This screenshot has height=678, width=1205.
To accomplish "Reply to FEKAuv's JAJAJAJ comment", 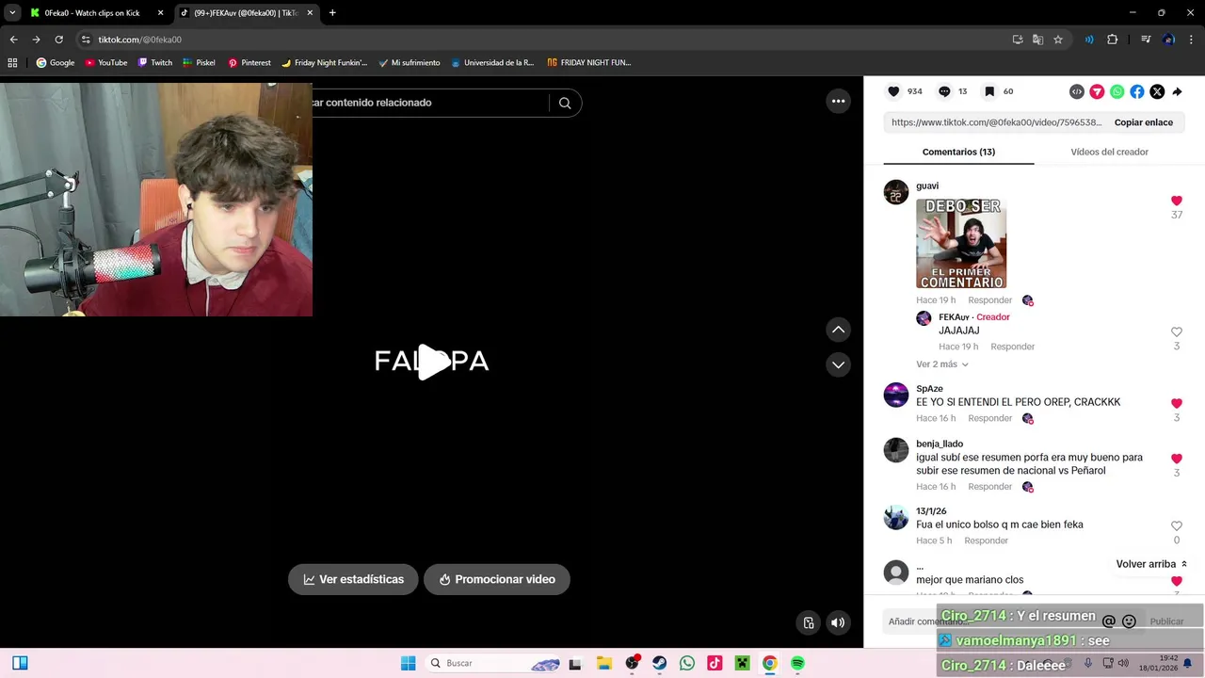I will pos(1012,347).
